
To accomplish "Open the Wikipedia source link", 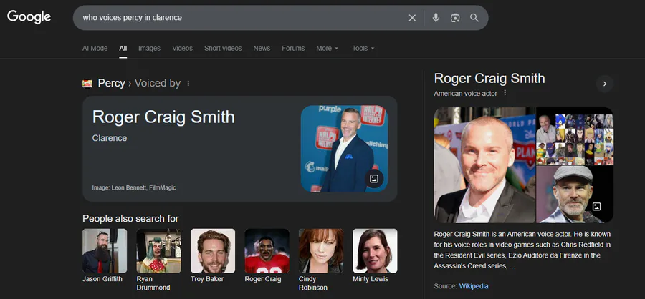I will 474,286.
